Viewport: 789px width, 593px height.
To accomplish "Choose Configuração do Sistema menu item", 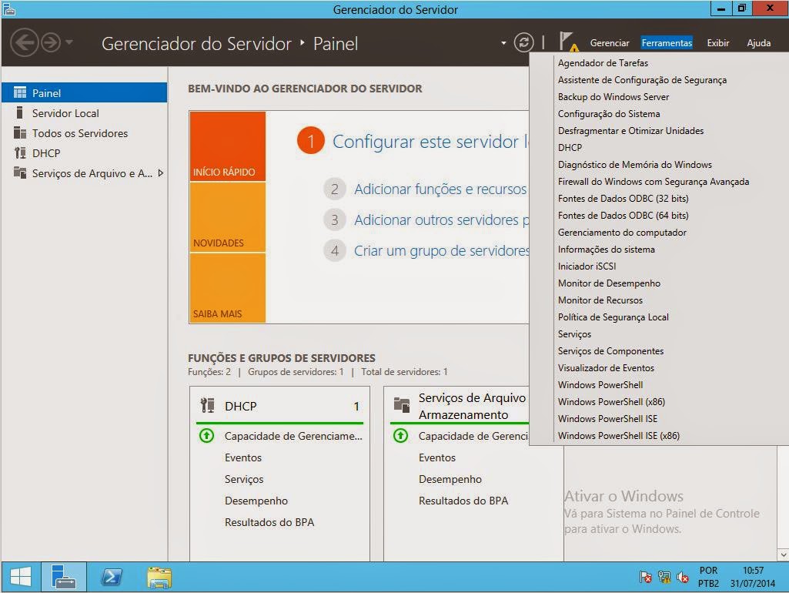I will point(608,114).
